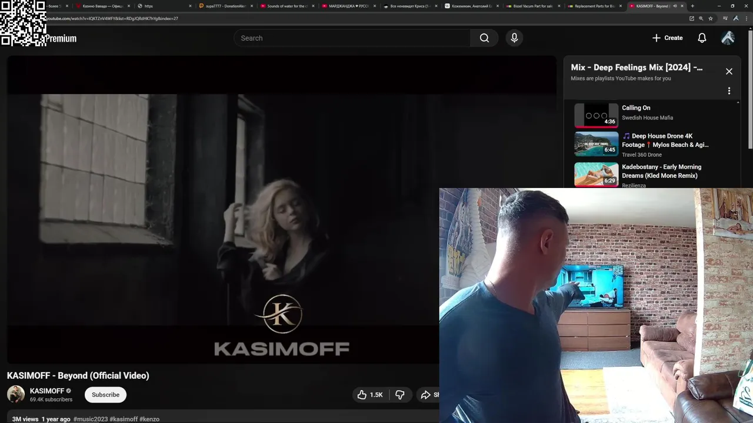Click the #music2023 hashtag
The width and height of the screenshot is (753, 423).
(91, 419)
